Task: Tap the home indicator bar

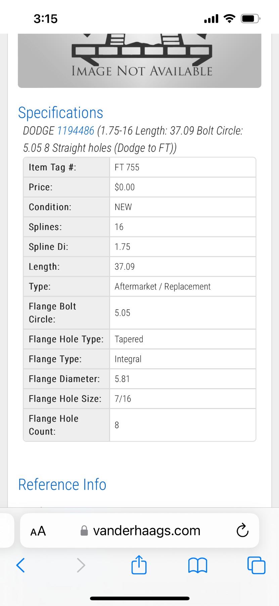Action: coord(140,598)
